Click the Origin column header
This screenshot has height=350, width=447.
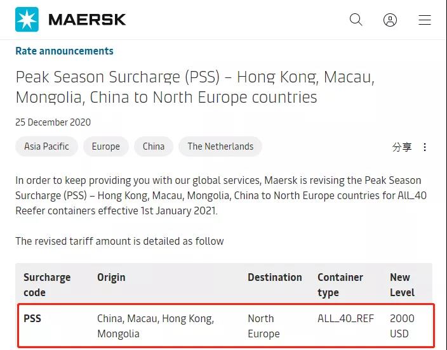(x=111, y=278)
